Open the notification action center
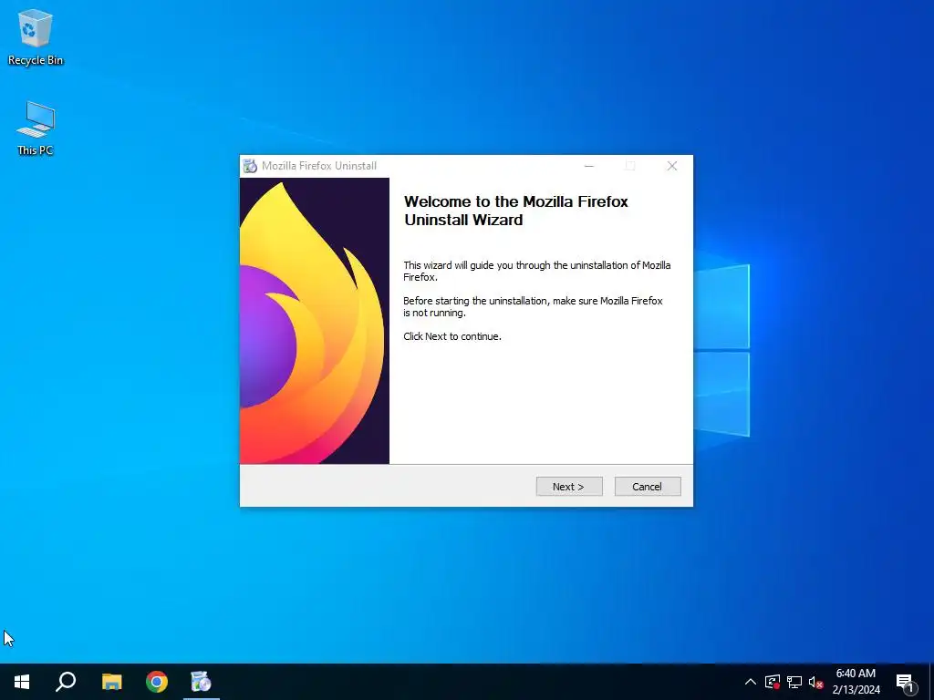Screen dimensions: 934x700 coord(906,682)
